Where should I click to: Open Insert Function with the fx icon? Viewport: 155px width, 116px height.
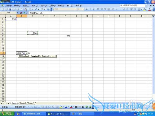tap(27, 13)
